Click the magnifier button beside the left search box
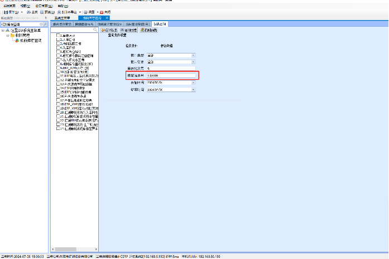389x259 pixels. click(x=45, y=25)
